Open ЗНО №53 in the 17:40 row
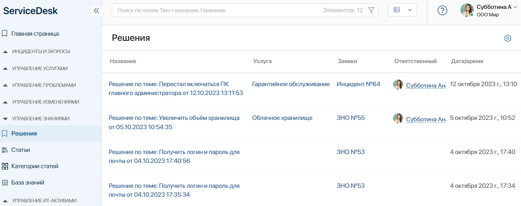Screen dimensions: 521x206 [351, 152]
